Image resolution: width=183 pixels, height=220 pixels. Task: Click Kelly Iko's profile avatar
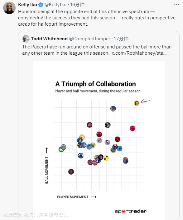point(9,8)
